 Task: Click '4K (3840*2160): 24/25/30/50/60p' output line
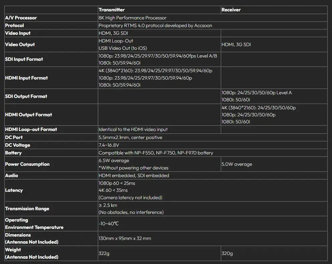click(259, 107)
